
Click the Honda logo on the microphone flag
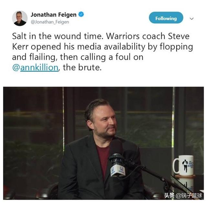pos(113,170)
